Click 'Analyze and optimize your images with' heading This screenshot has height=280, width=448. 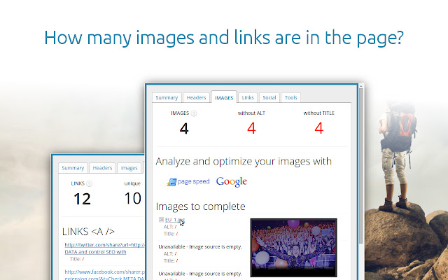coord(244,162)
